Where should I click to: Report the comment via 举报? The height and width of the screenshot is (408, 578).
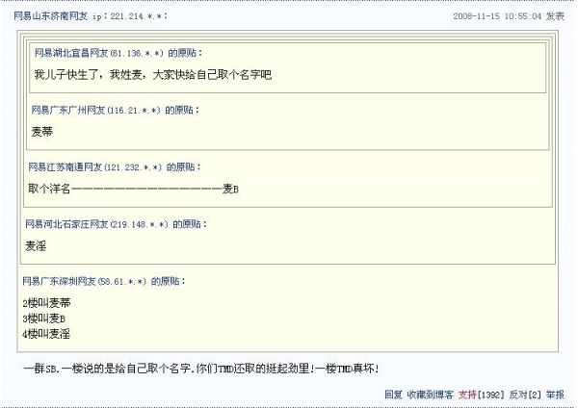tap(556, 395)
